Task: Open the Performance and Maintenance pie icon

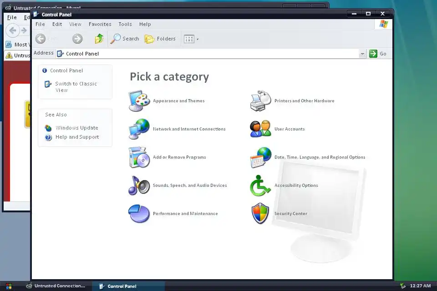Action: click(139, 214)
